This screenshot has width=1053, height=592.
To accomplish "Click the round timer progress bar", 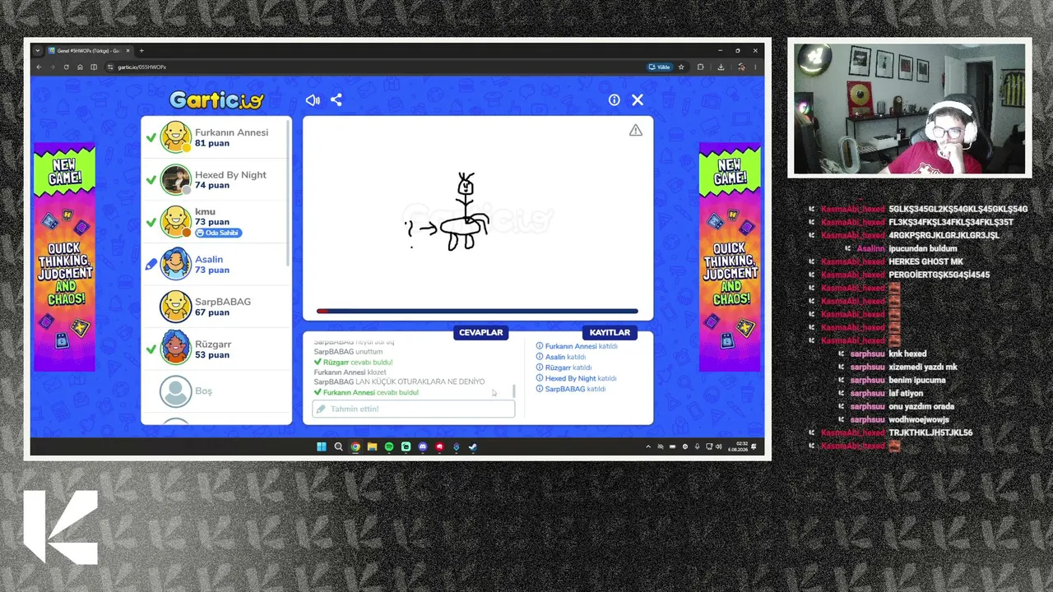I will click(478, 311).
